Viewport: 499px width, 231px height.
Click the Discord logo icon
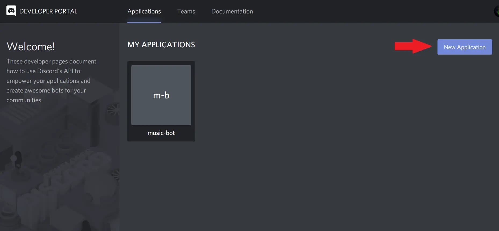(x=11, y=11)
